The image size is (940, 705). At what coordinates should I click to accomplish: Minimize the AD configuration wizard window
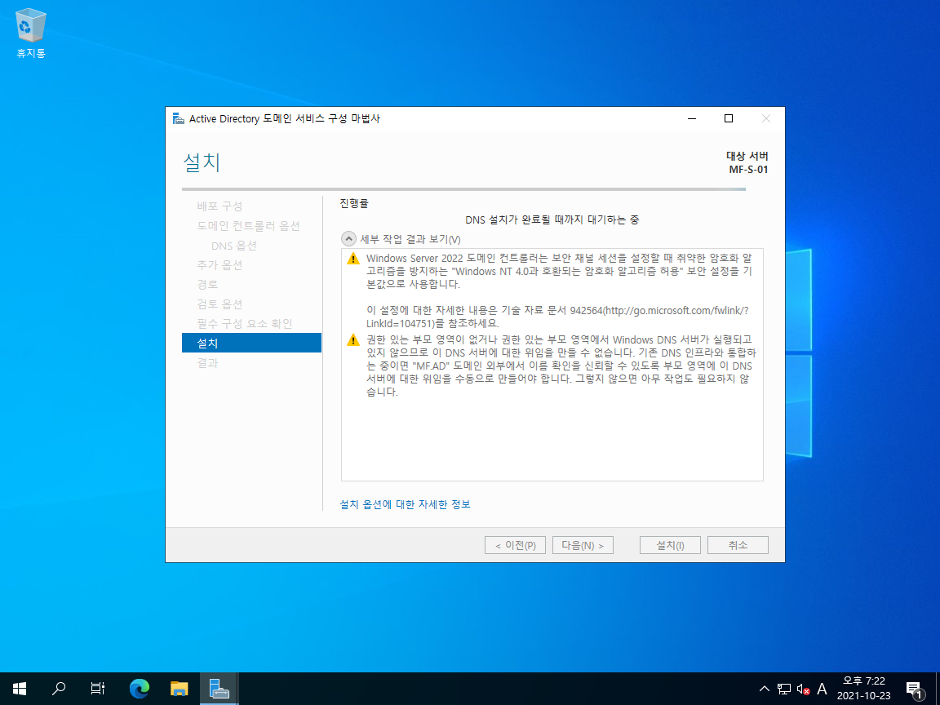click(692, 118)
